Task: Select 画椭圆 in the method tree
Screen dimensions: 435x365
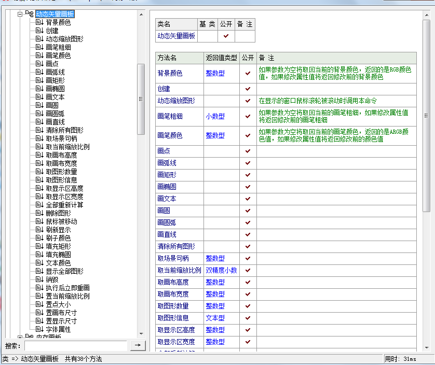Action: (x=55, y=89)
